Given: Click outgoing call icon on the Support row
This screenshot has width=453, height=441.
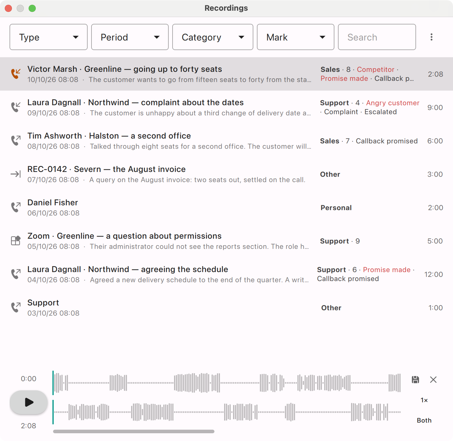Looking at the screenshot, I should point(16,307).
